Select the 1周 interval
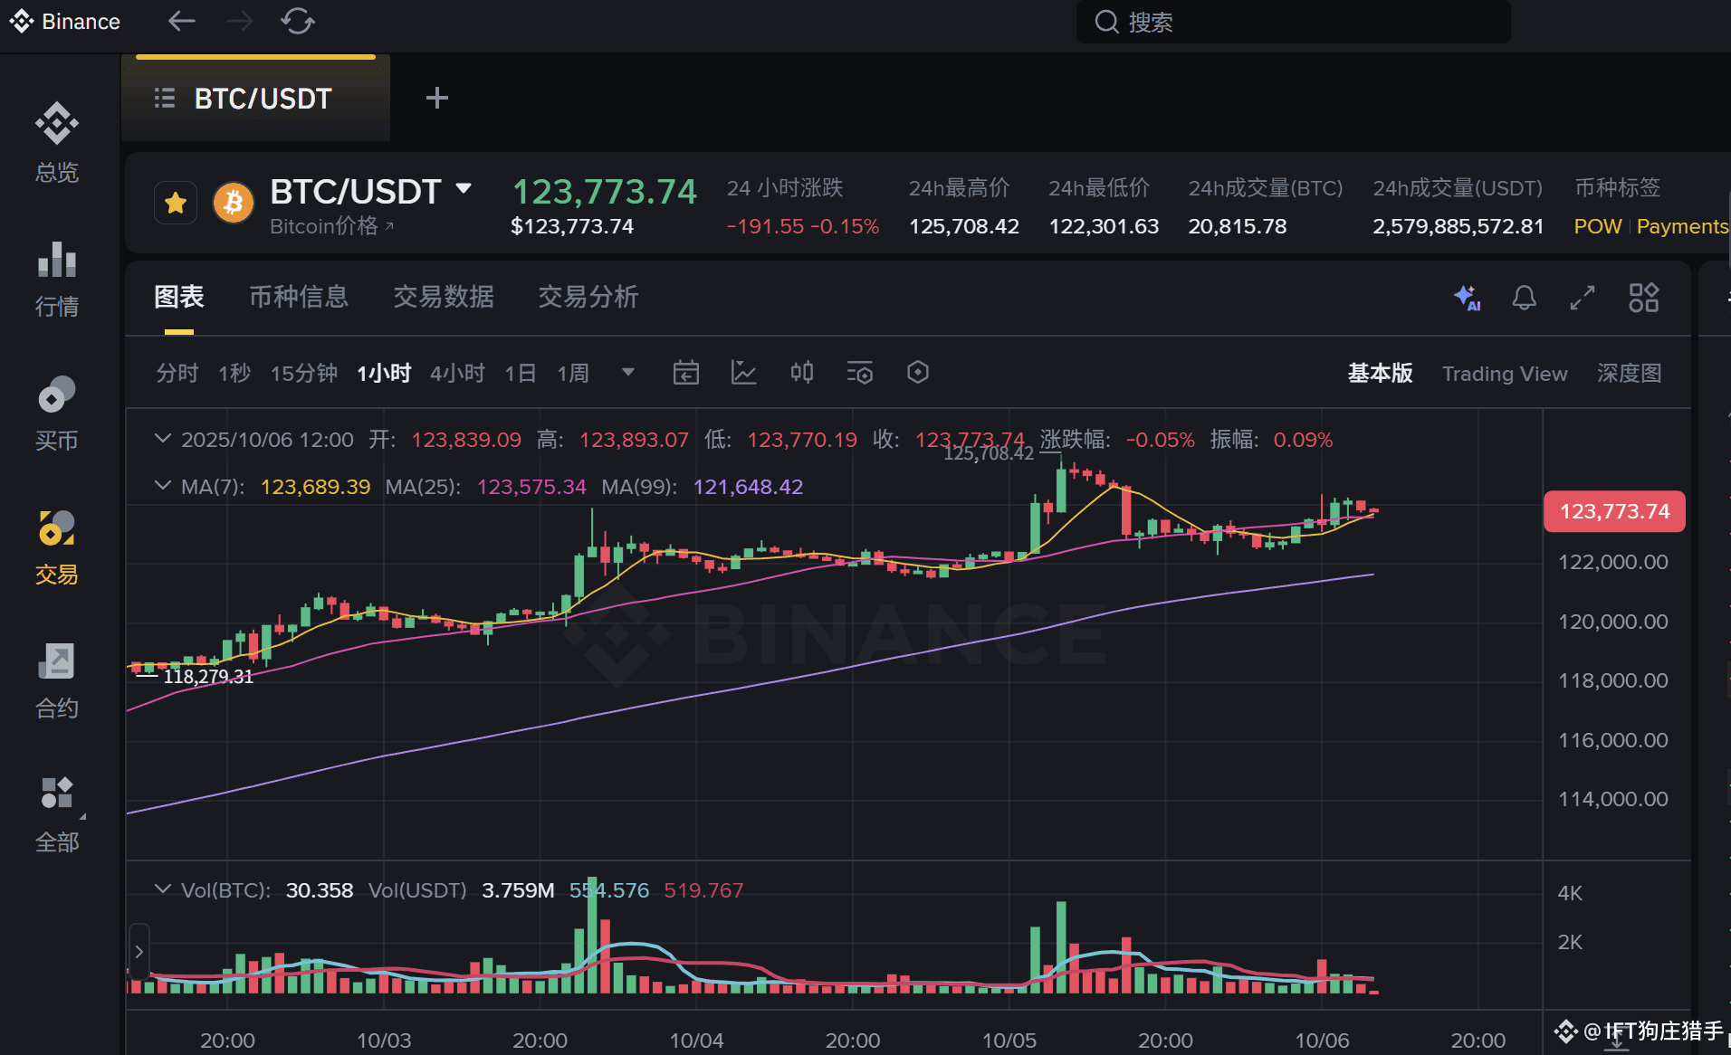1731x1055 pixels. pyautogui.click(x=573, y=373)
